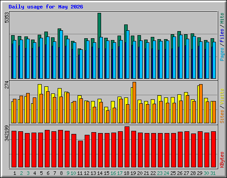Click day label 26 on the x-axis
This screenshot has height=178, width=227.
[180, 173]
